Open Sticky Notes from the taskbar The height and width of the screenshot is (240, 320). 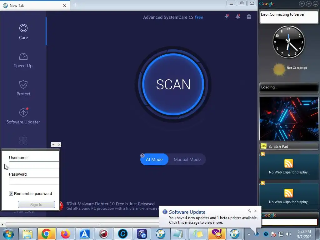[198, 234]
